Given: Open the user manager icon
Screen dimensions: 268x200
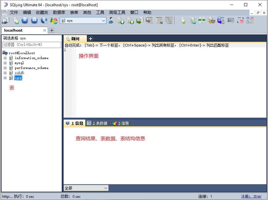Looking at the screenshot, I should [111, 20].
